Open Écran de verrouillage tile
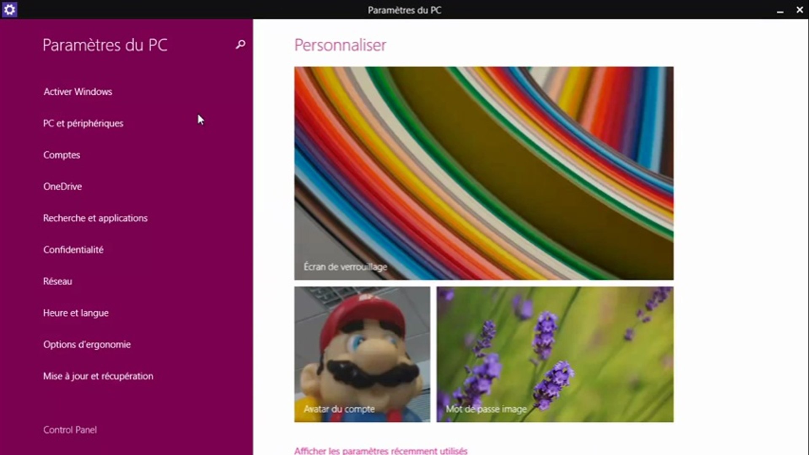The image size is (809, 455). (x=484, y=173)
